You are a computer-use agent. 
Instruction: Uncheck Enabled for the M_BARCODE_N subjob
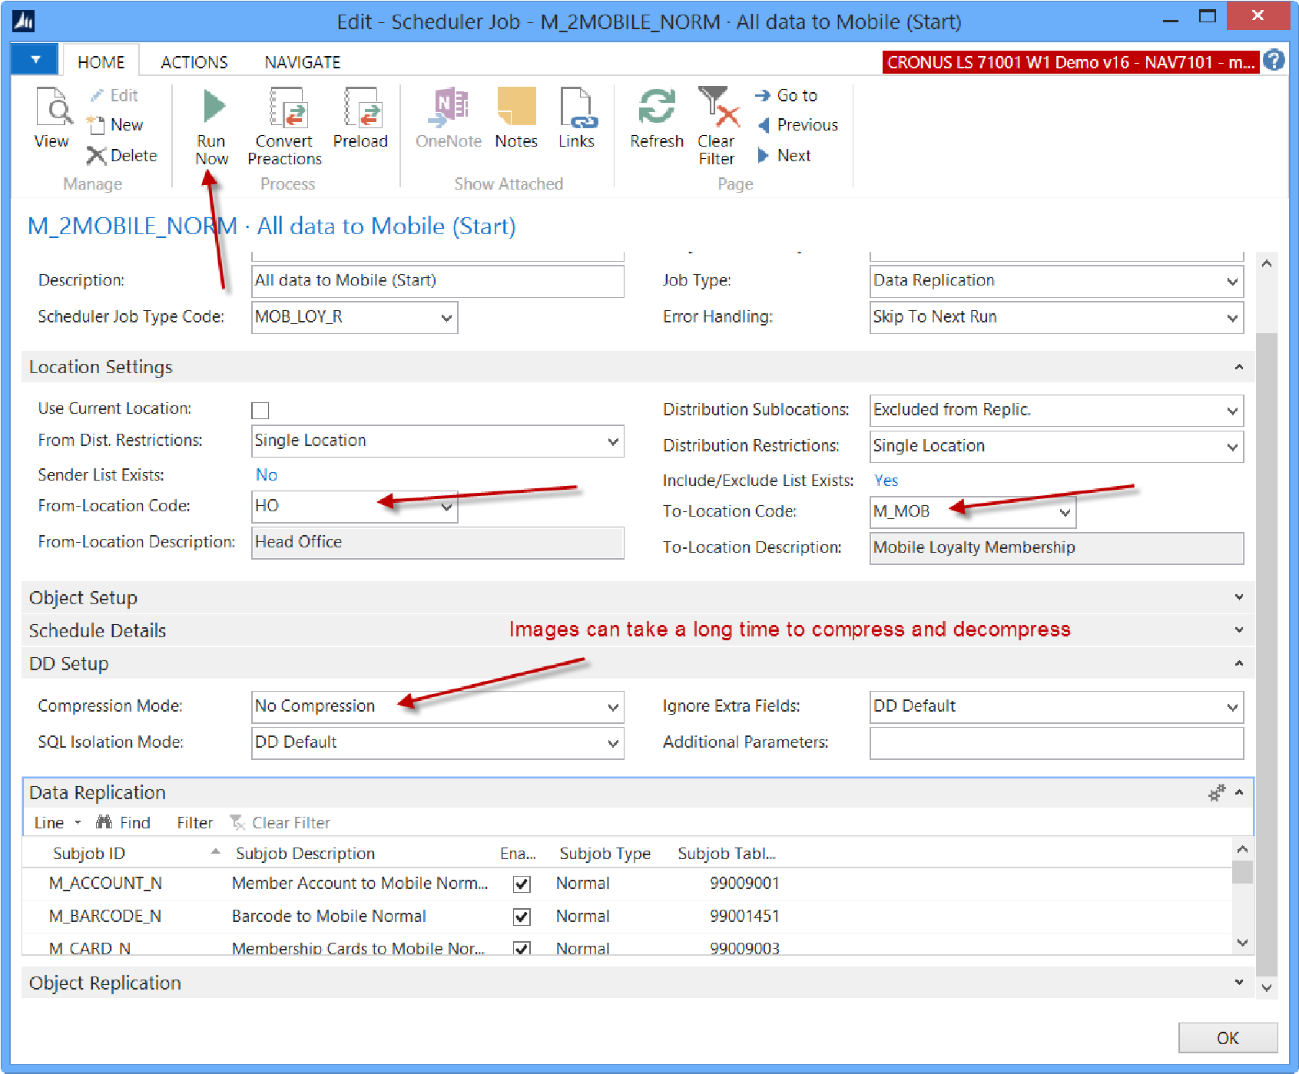coord(522,917)
